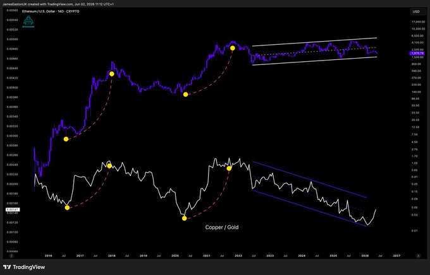This screenshot has width=430, height=275.
Task: Click yellow dot at Copper/Gold late-2021 peak
Action: [x=229, y=168]
